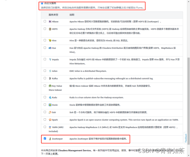
Task: Click the Oozie service icon
Action: pos(50,105)
